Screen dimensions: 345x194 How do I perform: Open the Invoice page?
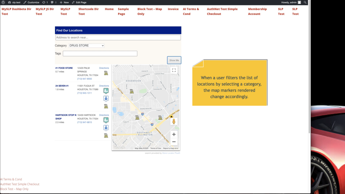click(173, 9)
